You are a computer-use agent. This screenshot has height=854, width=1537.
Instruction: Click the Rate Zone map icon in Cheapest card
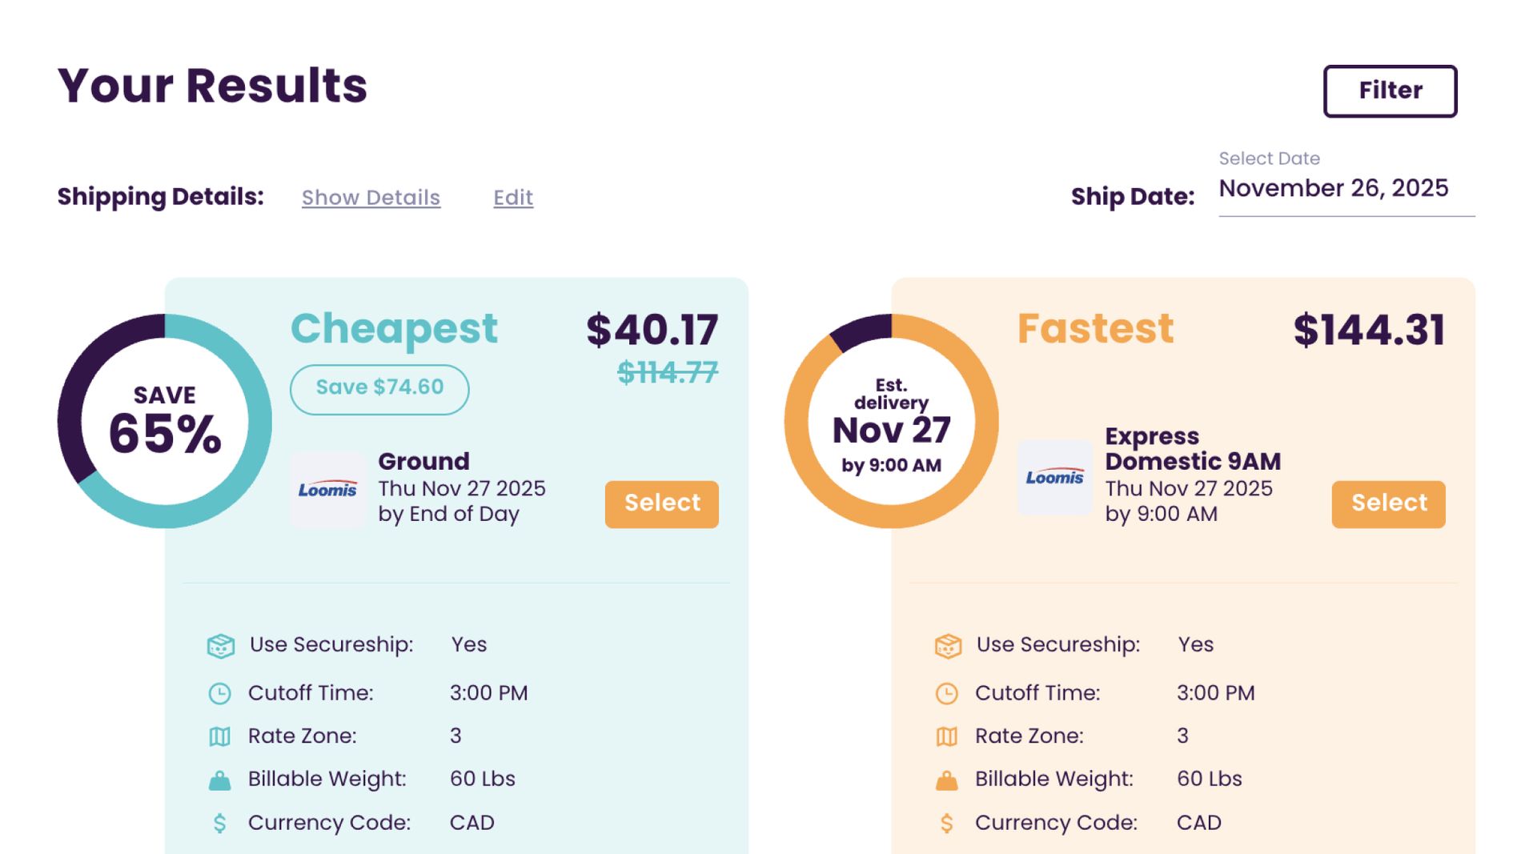(219, 736)
